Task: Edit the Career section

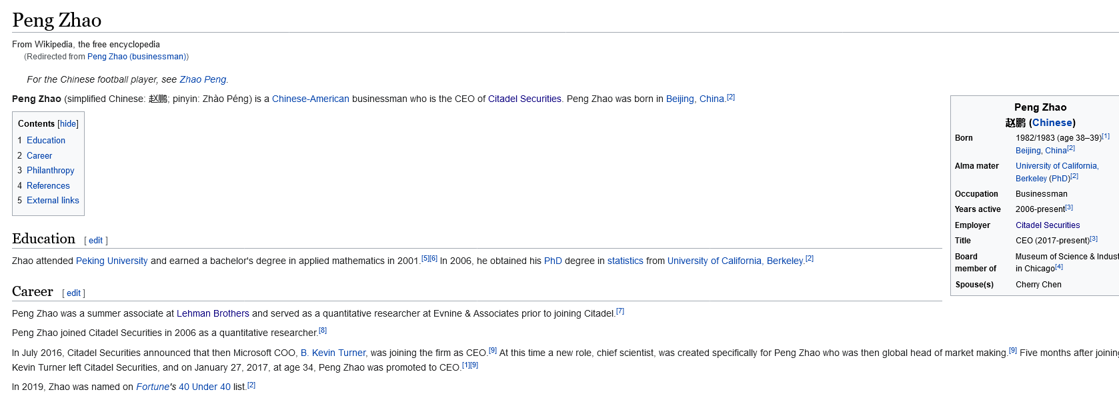Action: (73, 293)
